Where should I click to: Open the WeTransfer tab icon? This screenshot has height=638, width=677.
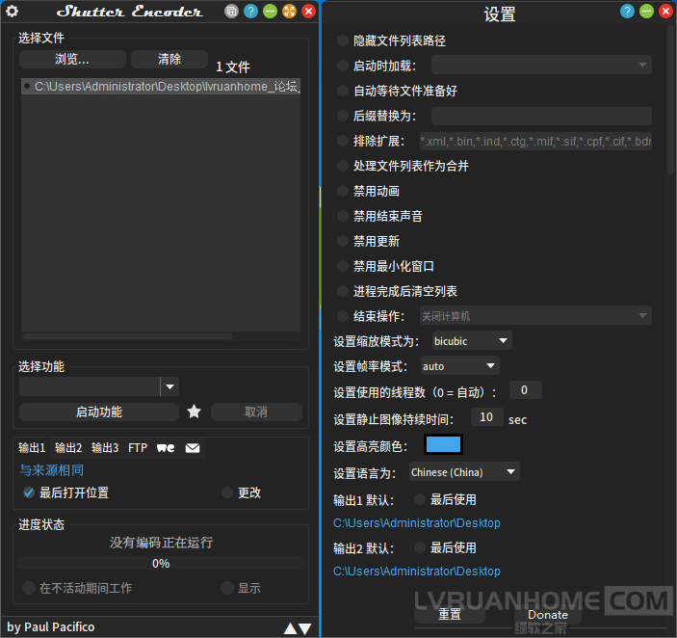pos(166,448)
